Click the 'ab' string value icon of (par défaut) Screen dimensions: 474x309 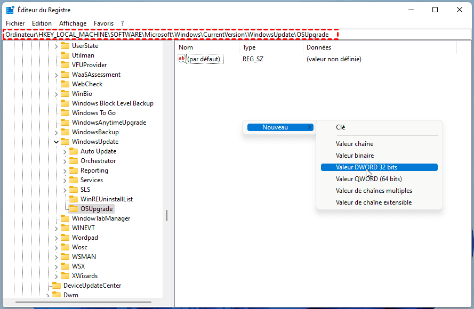(x=182, y=59)
